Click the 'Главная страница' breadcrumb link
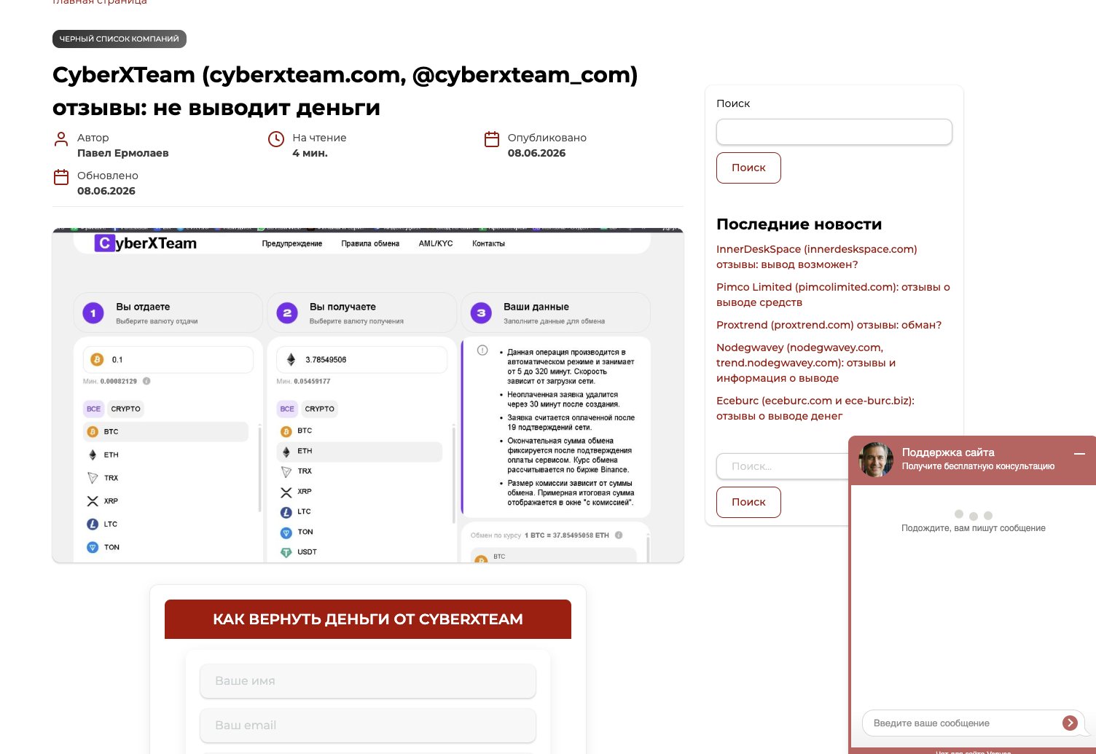Screen dimensions: 1096x754 (x=100, y=2)
